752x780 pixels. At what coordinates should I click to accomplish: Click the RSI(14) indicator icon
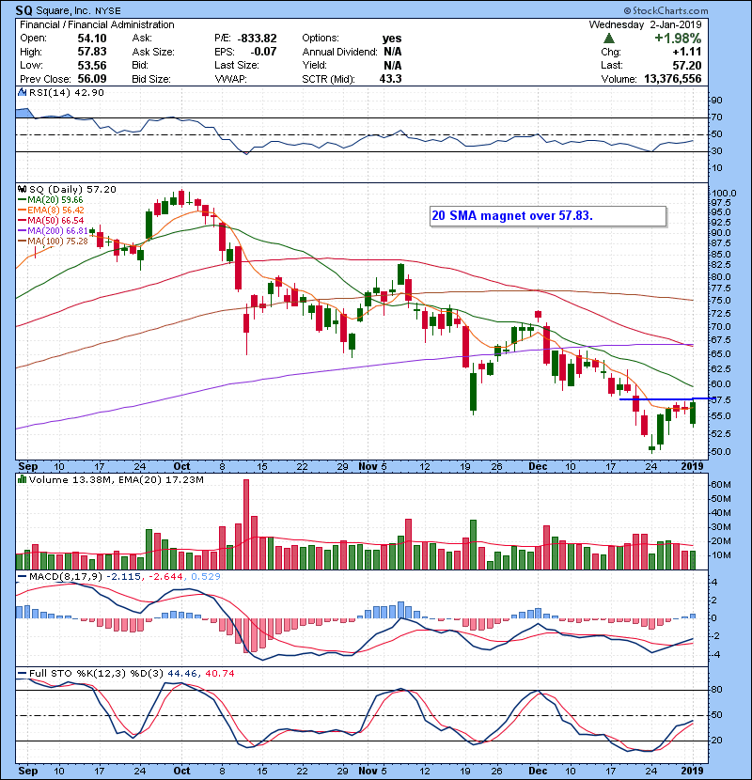[22, 92]
